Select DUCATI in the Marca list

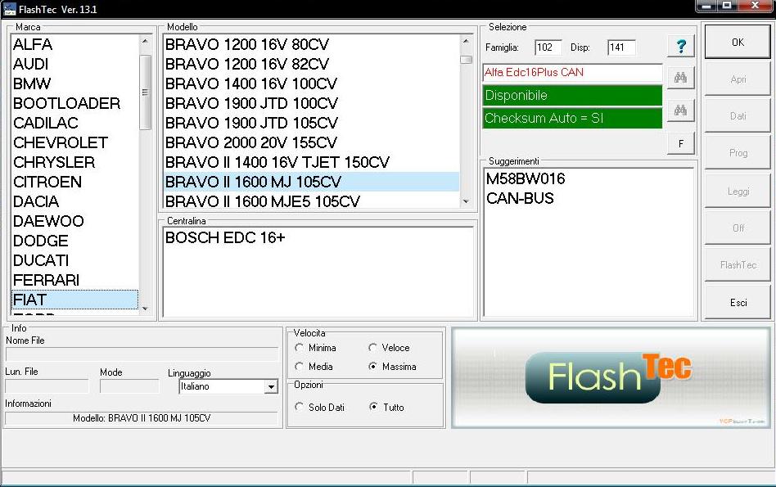(74, 260)
